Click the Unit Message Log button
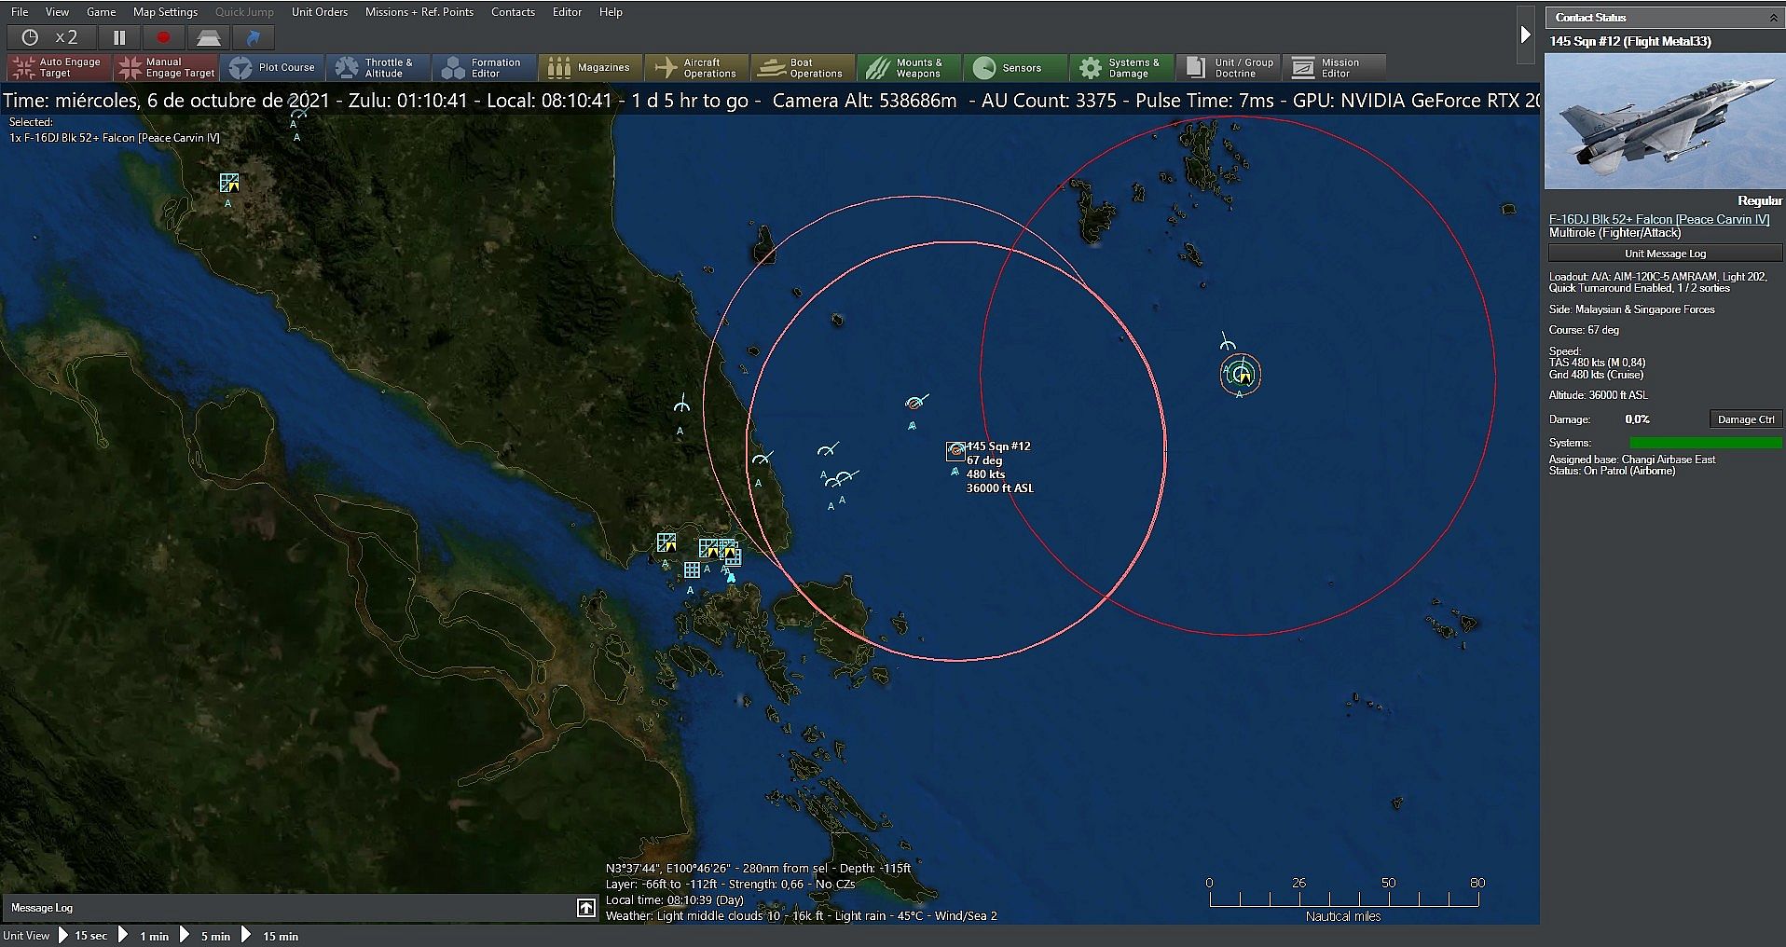Screen dimensions: 1786x947 [x=1664, y=254]
